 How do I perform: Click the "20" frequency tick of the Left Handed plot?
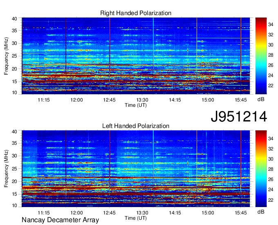tap(15, 181)
